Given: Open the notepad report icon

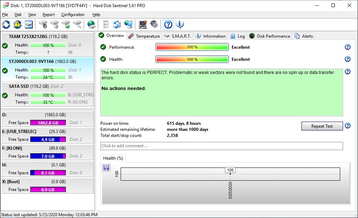Looking at the screenshot, I should 105,25.
